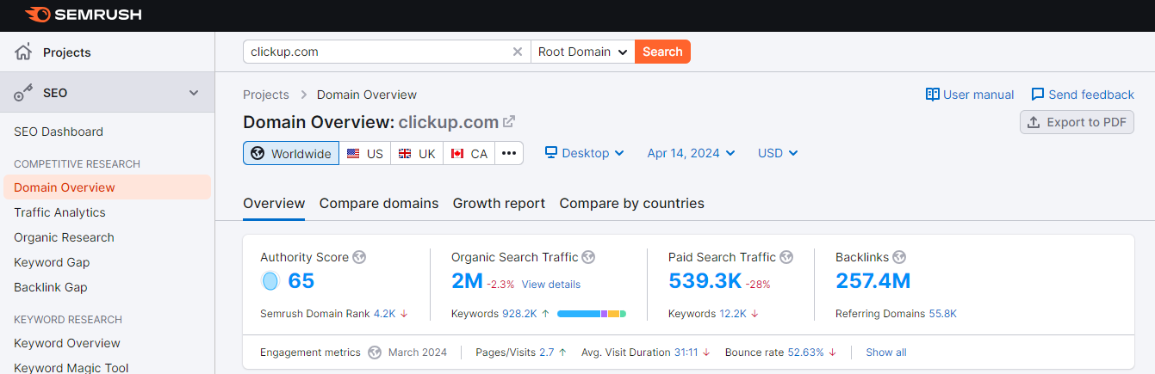Click the UK flag icon

pyautogui.click(x=405, y=154)
